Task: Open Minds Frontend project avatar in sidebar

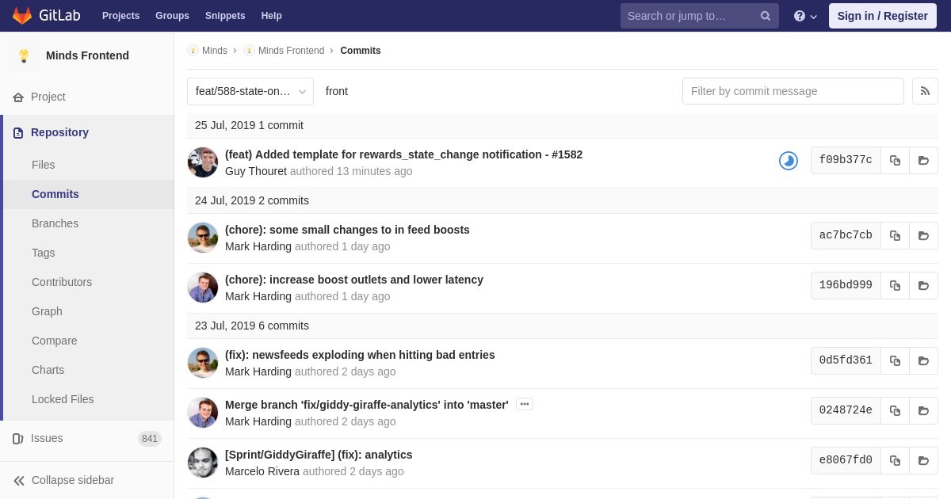Action: click(x=24, y=55)
